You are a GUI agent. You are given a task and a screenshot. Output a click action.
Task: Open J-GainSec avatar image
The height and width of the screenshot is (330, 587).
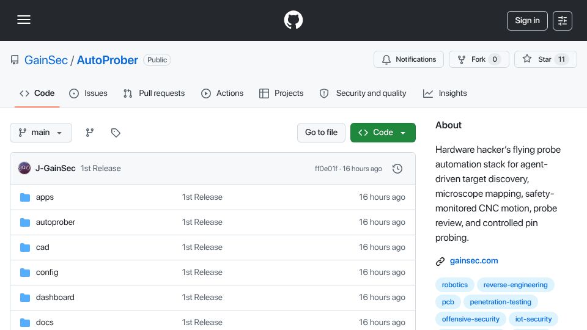click(24, 168)
